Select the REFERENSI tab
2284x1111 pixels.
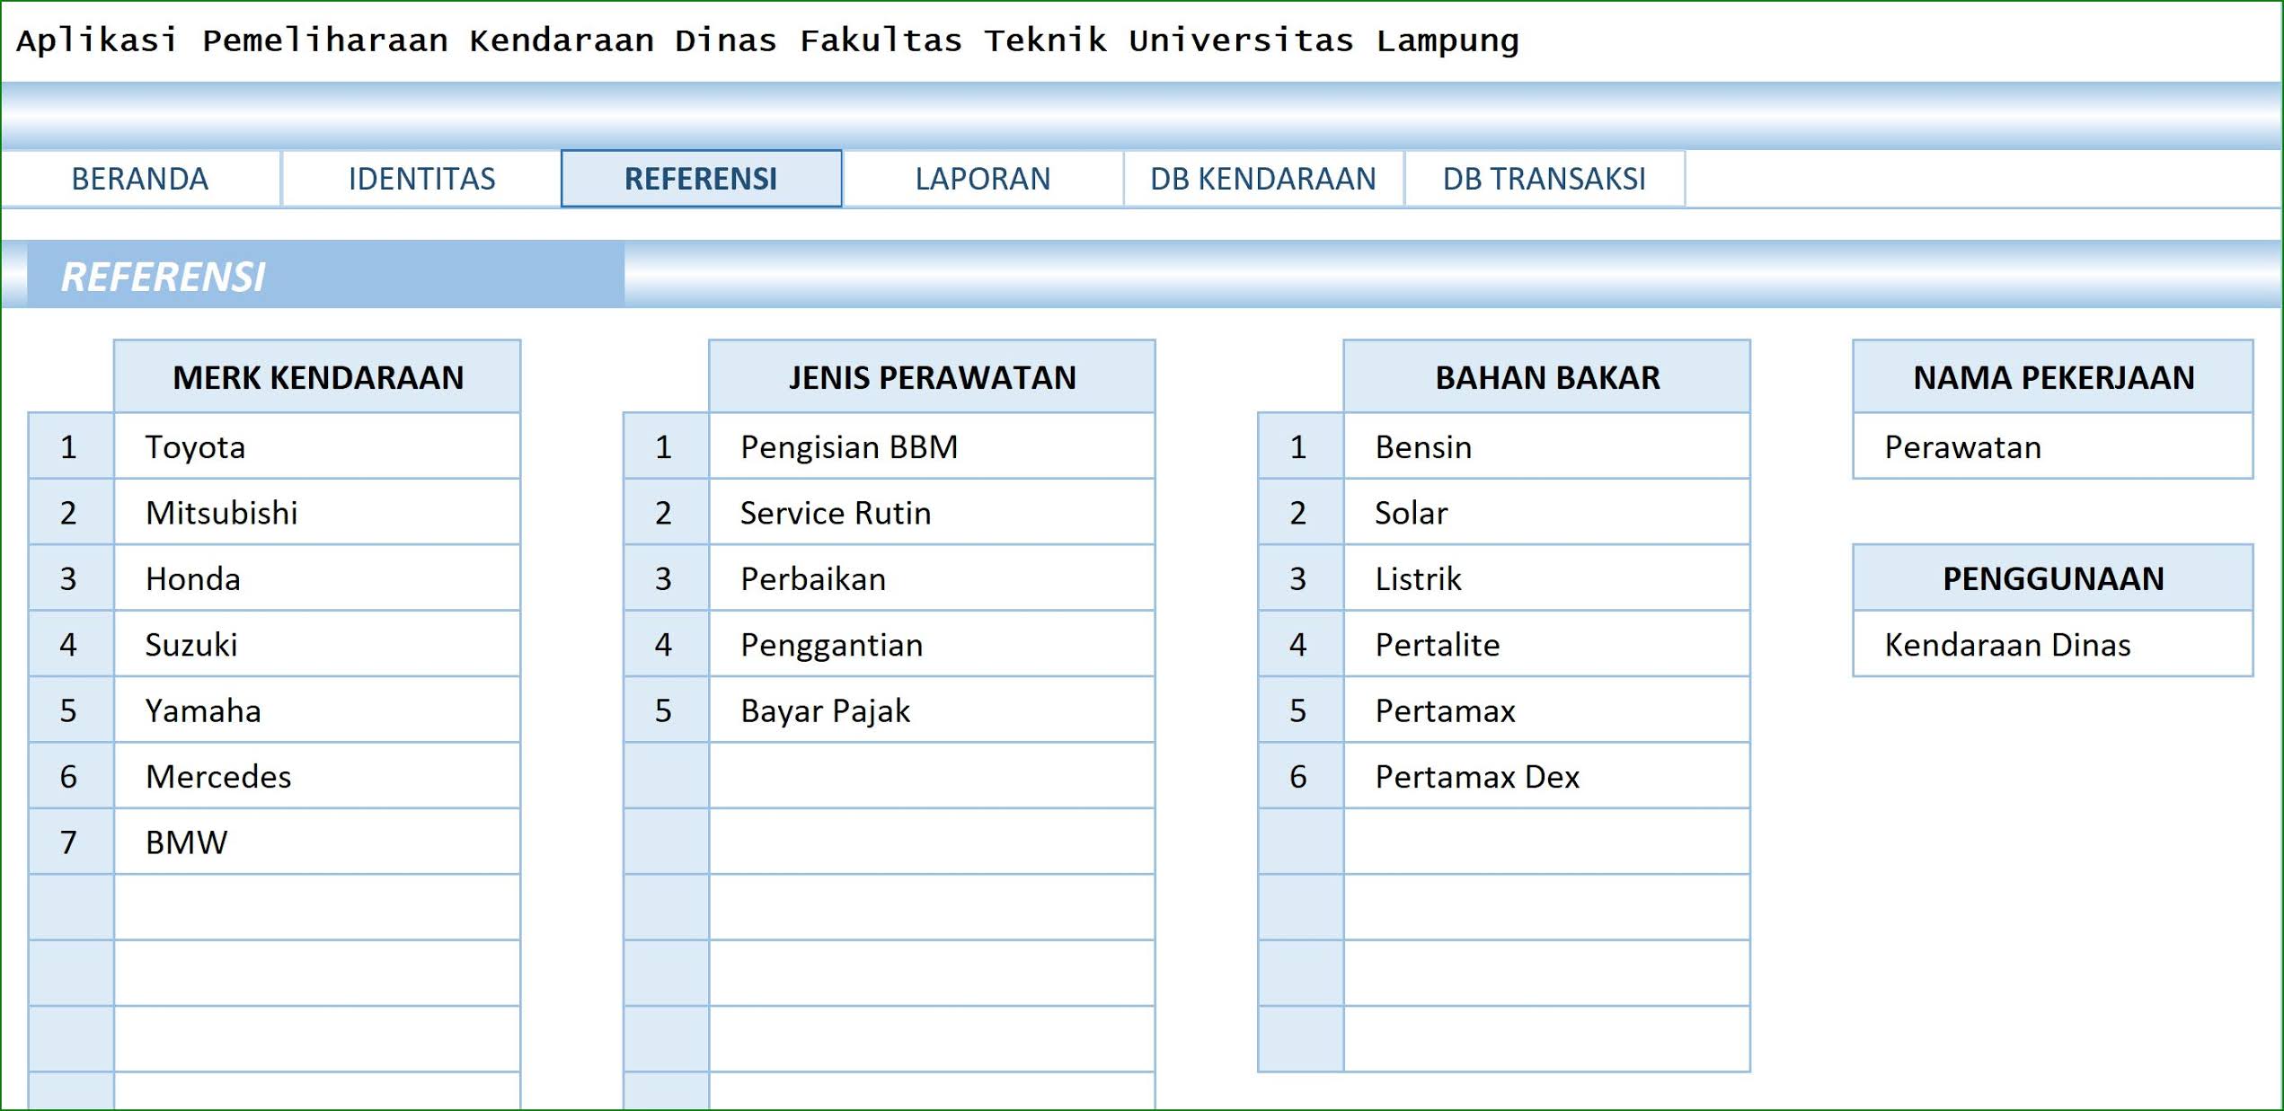[x=702, y=178]
